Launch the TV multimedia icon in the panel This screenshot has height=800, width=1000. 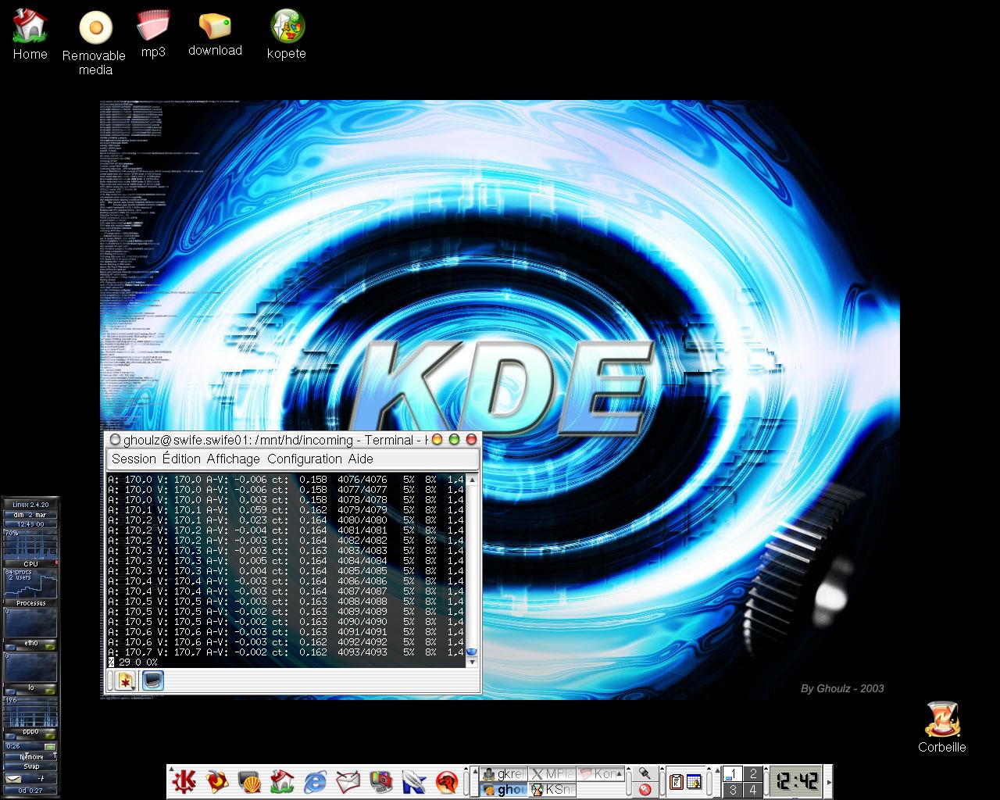(x=380, y=781)
